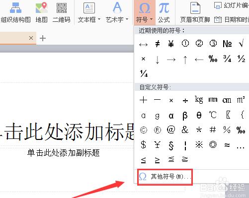Image resolution: width=249 pixels, height=198 pixels.
Task: Insert the % percent symbol
Action: 227,130
